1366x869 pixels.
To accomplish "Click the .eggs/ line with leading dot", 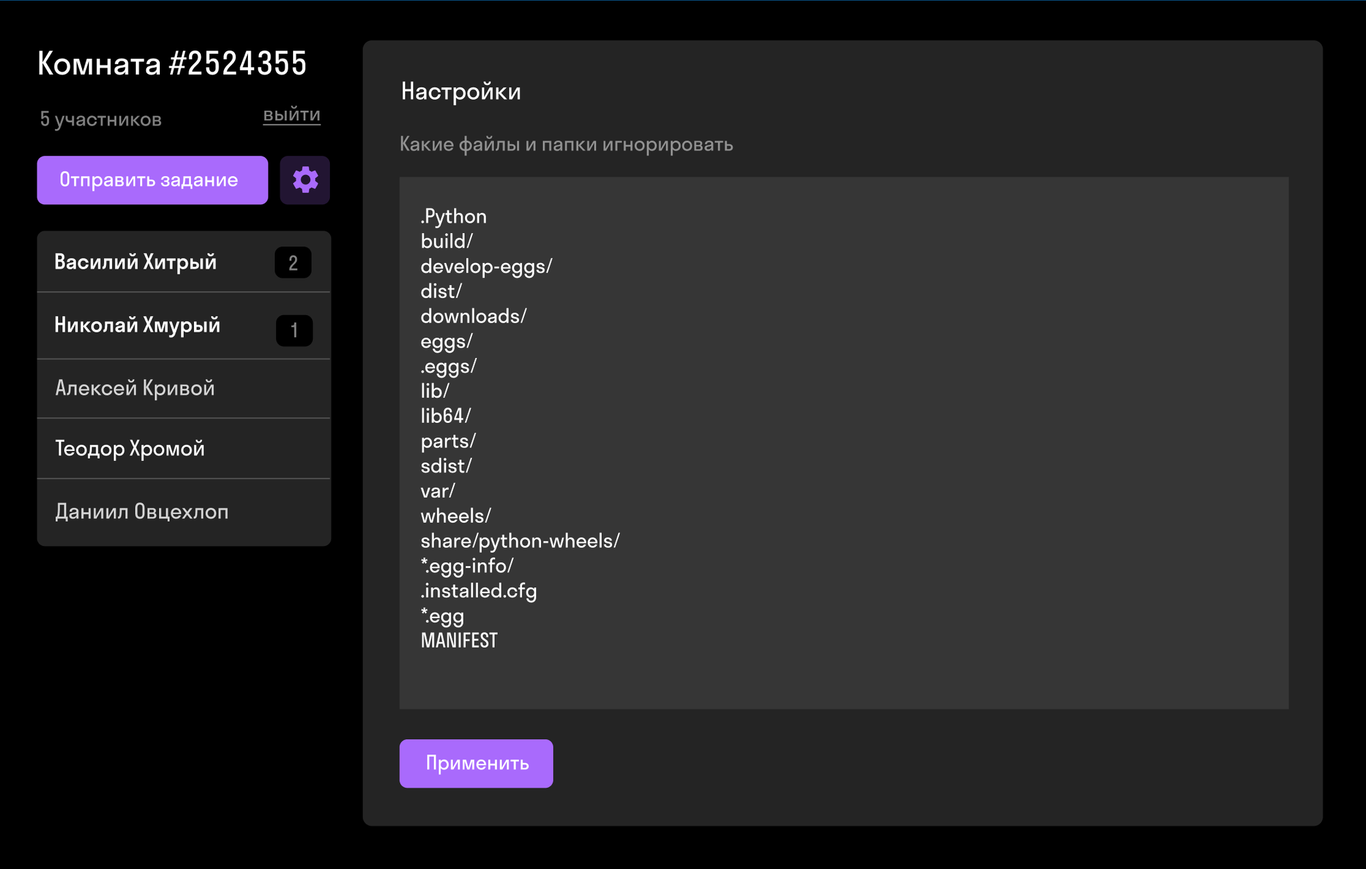I will pyautogui.click(x=449, y=367).
